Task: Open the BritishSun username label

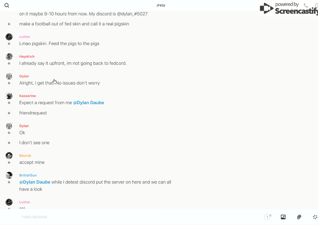Action: click(x=28, y=175)
